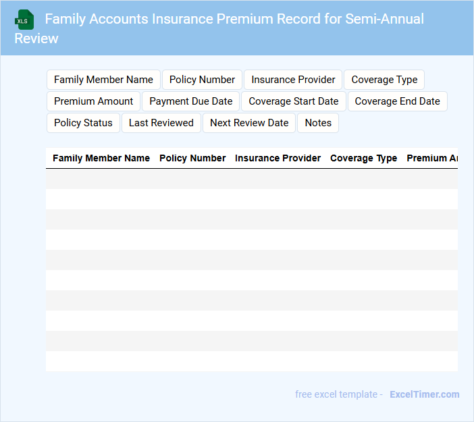This screenshot has height=422, width=474.
Task: Click the first empty table row
Action: coord(251,179)
